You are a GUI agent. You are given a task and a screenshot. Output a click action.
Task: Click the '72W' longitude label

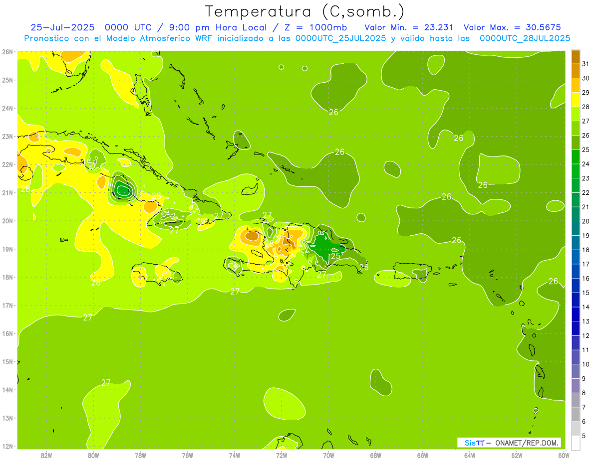click(282, 455)
